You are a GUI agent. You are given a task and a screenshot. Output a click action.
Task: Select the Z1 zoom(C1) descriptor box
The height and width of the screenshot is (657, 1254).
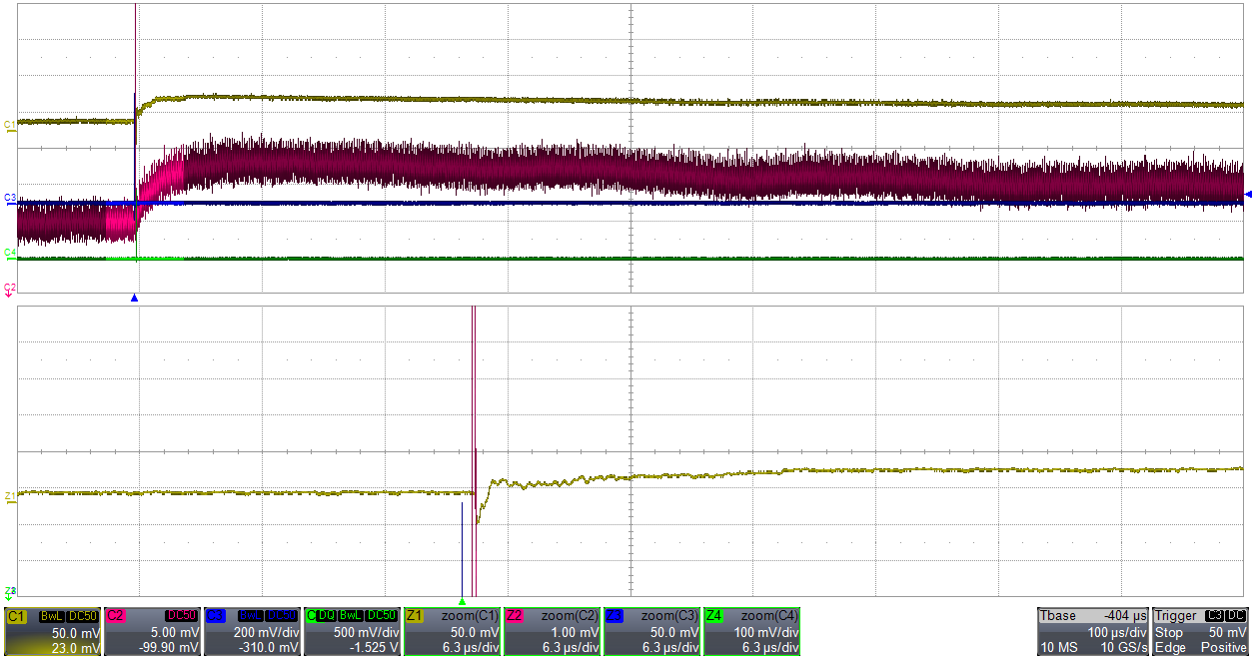click(452, 631)
